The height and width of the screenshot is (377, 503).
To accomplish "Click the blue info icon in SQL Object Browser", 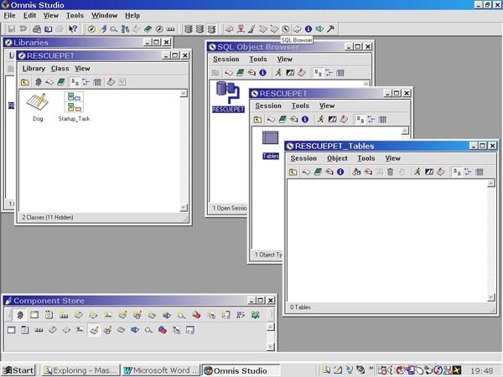I will (x=262, y=73).
